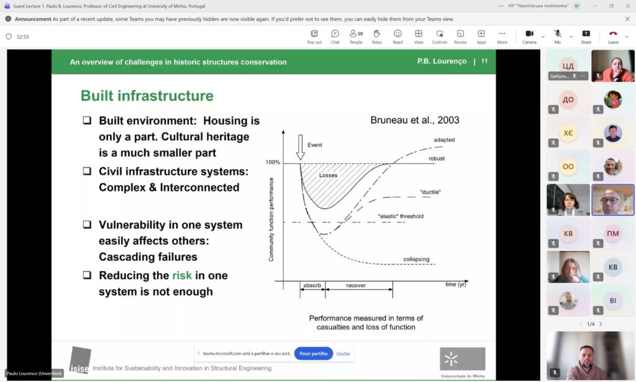Open meeting Controls settings

click(x=439, y=36)
